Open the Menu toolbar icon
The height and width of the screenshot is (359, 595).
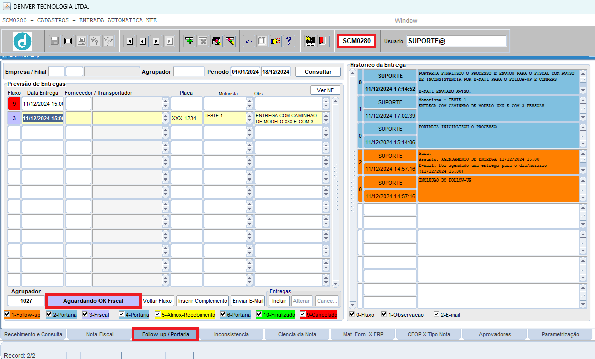tap(310, 41)
